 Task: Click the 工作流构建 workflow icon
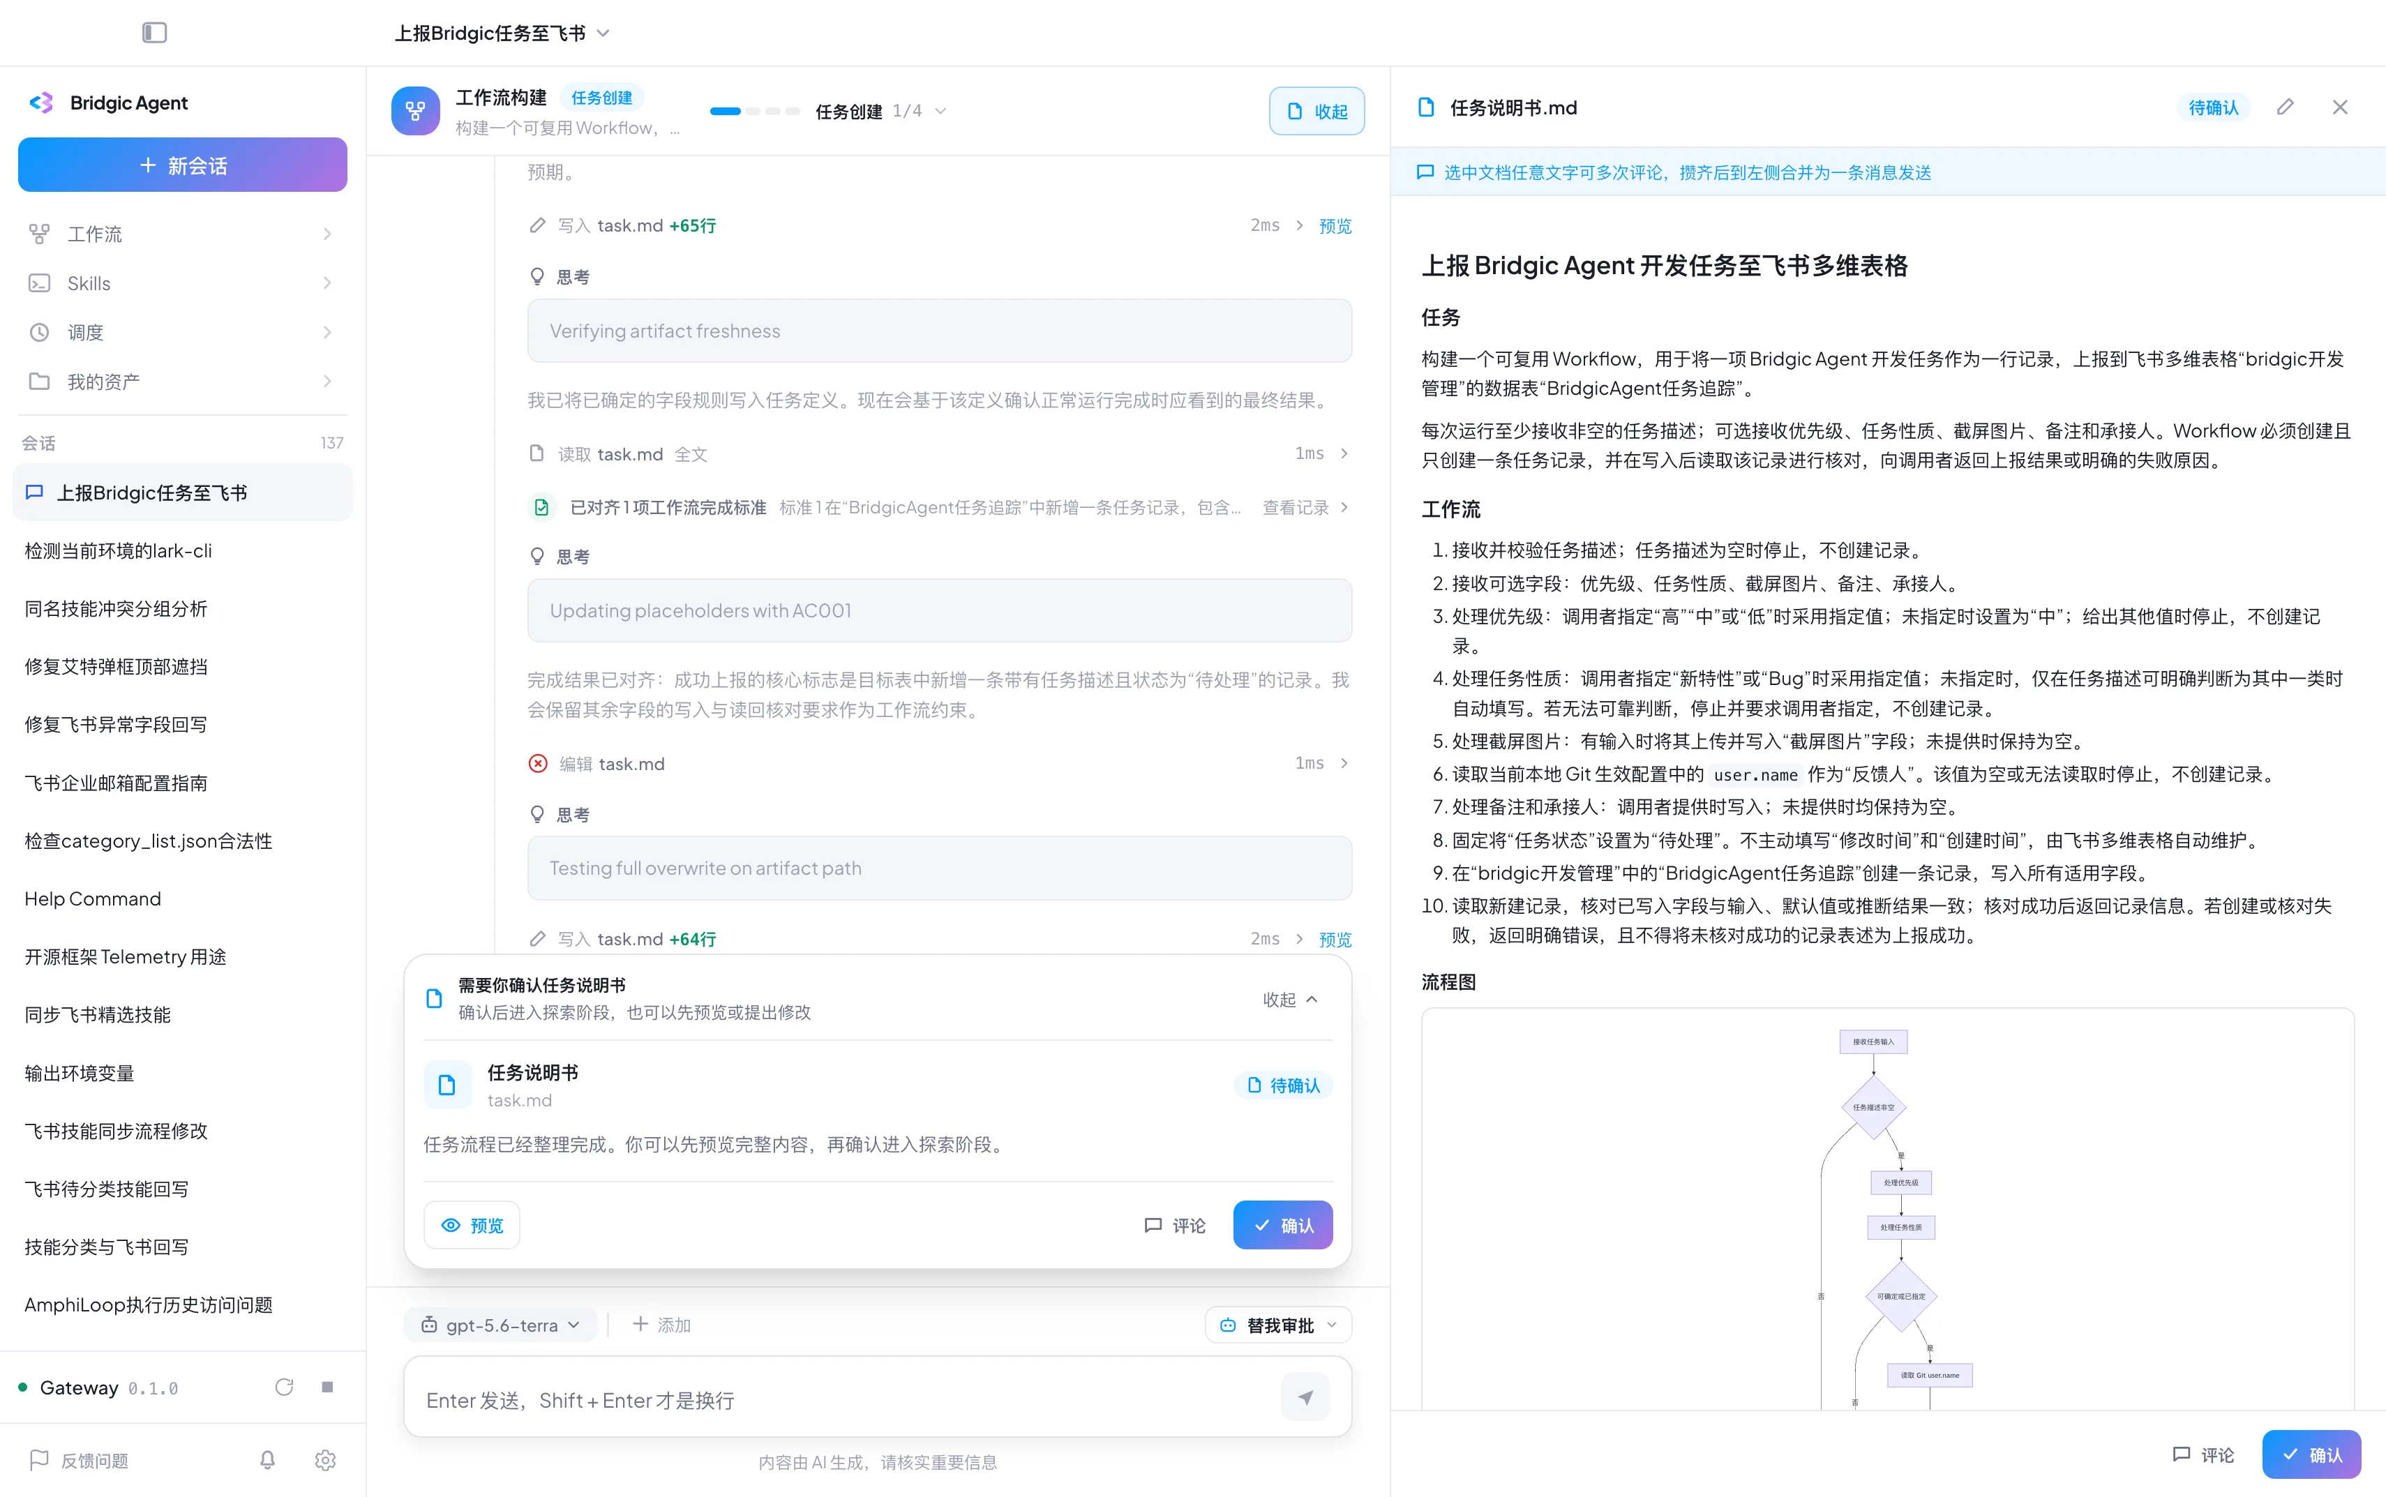(x=416, y=111)
